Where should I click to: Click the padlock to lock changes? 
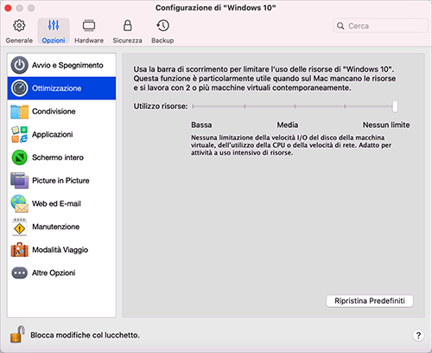coord(17,335)
